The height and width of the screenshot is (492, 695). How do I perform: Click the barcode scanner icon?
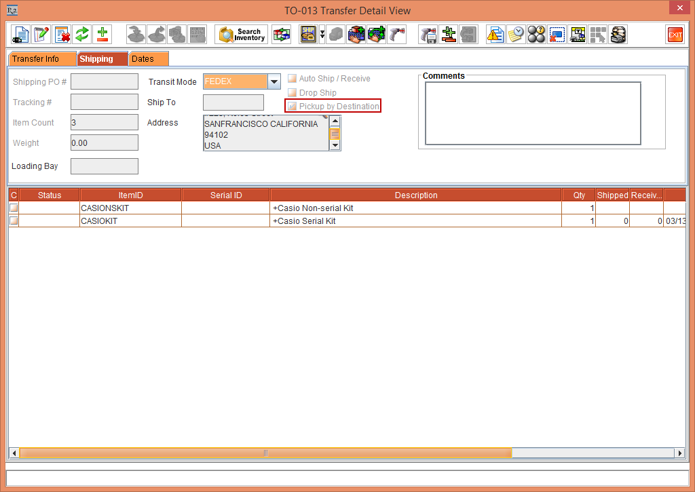point(397,35)
